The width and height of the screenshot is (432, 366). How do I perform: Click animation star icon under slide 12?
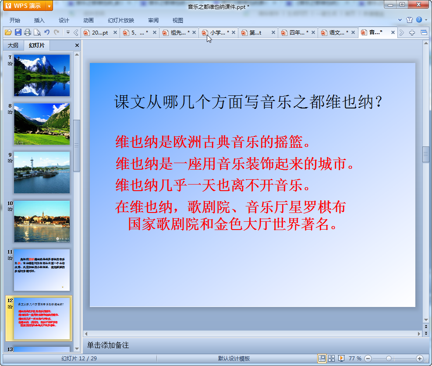[x=10, y=307]
